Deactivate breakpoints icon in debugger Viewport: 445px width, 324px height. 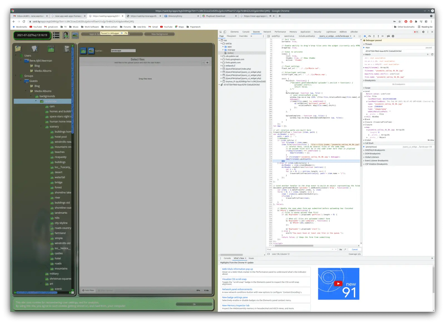click(388, 36)
